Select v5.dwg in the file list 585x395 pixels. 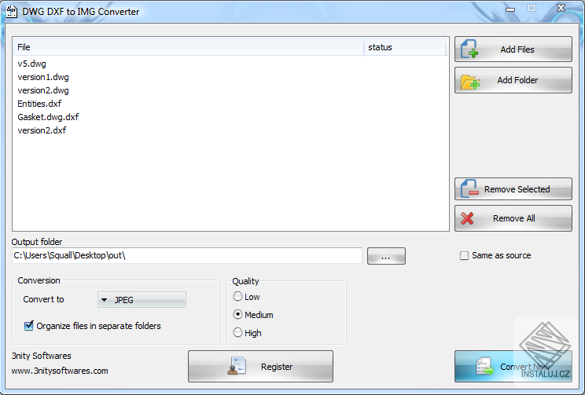point(31,64)
